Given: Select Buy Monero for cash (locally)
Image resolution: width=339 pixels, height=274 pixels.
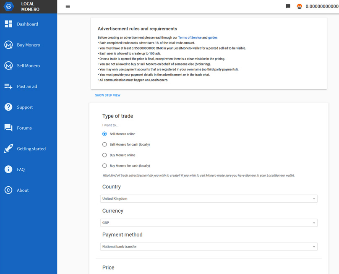Looking at the screenshot, I should [104, 166].
